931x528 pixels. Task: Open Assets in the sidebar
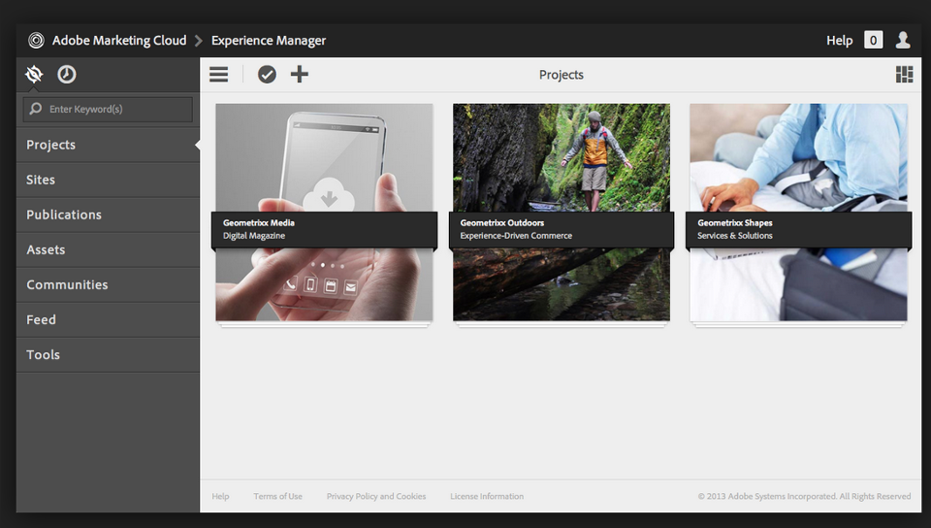108,250
